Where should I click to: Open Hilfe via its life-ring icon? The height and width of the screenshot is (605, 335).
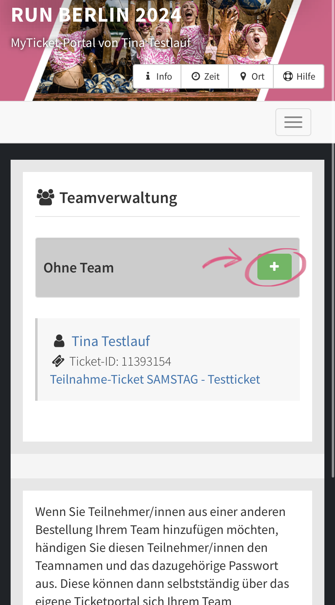[288, 76]
